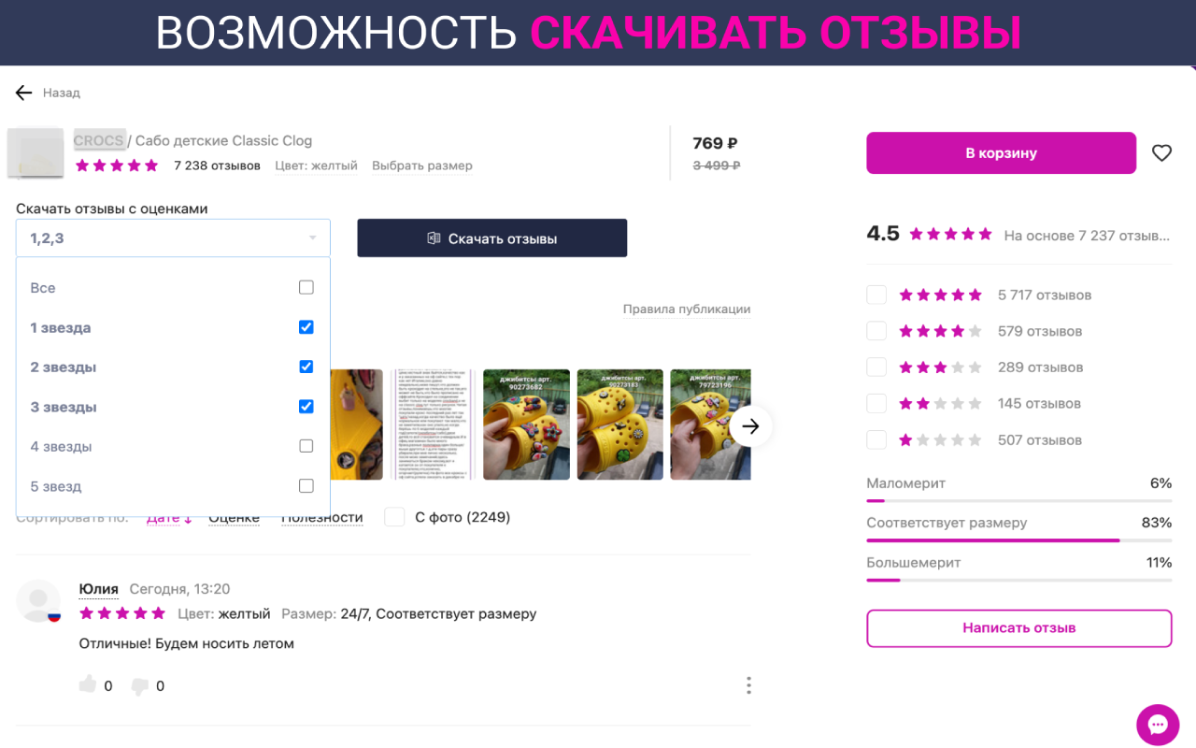Open the 'Выбрать размер' size selector
The height and width of the screenshot is (748, 1196).
coord(422,165)
